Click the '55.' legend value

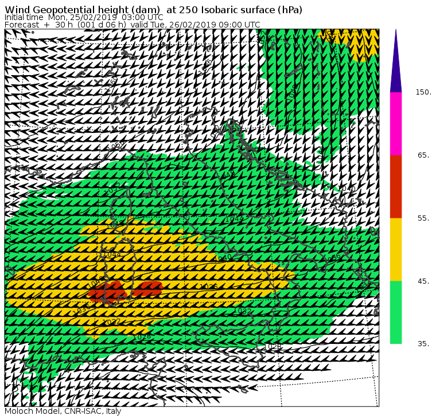[x=423, y=218]
